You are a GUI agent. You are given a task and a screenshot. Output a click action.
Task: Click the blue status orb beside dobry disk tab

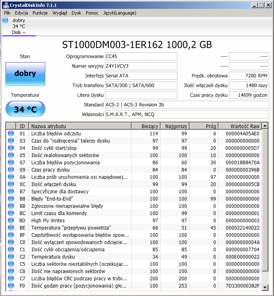pos(5,20)
